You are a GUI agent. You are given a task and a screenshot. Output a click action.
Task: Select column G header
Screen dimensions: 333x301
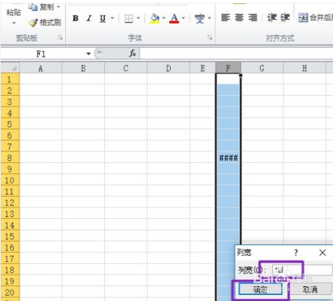(262, 68)
